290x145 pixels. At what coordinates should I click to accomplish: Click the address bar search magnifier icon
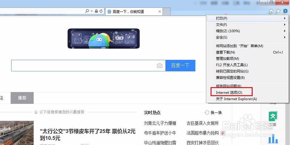(87, 11)
